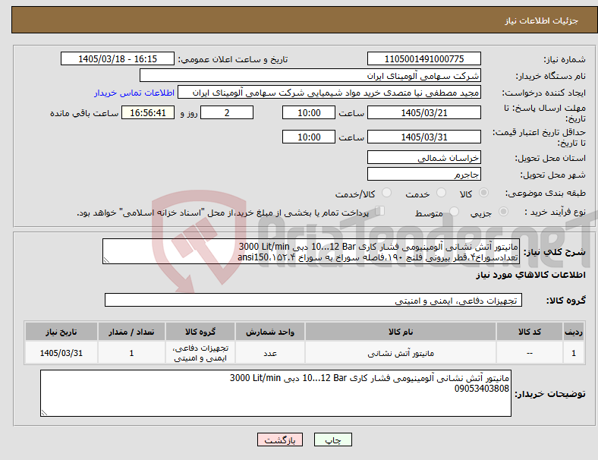Click the کد کالا column header

click(x=530, y=332)
